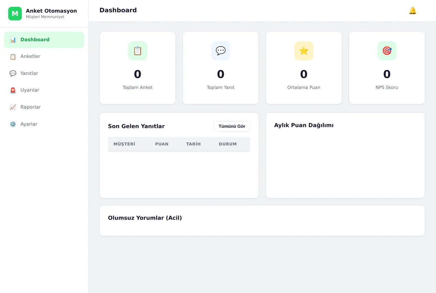
Task: Click the Dashboard bar chart icon
Action: 13,40
